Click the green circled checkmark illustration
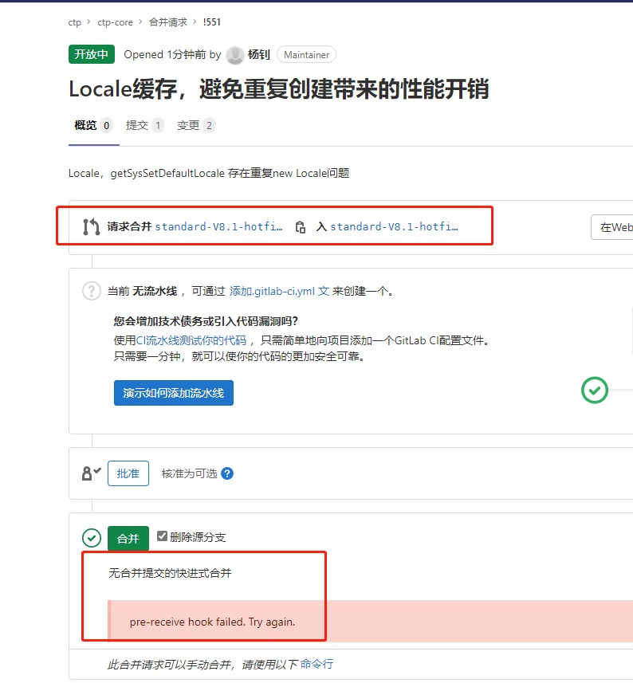This screenshot has width=633, height=683. (594, 390)
